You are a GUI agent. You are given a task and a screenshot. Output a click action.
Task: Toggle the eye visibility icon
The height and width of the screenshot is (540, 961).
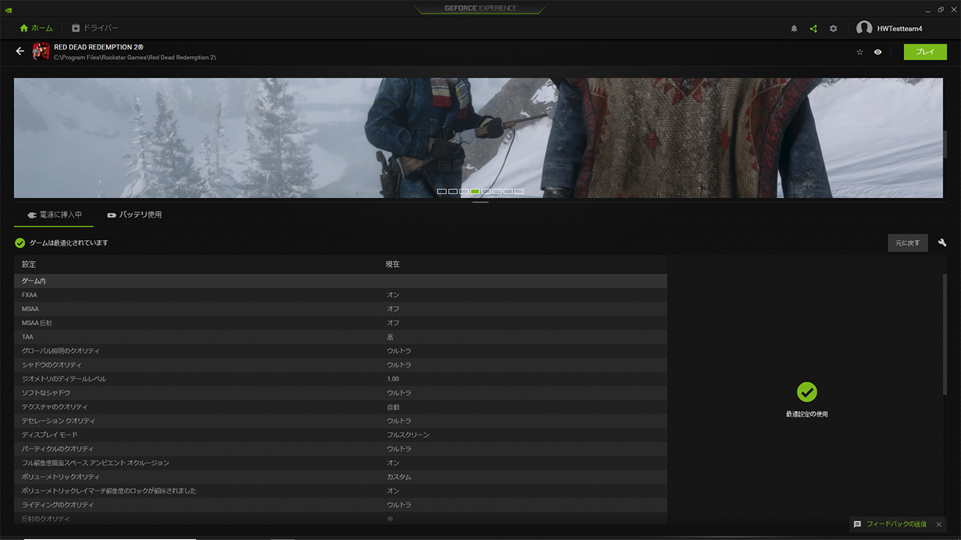coord(878,52)
